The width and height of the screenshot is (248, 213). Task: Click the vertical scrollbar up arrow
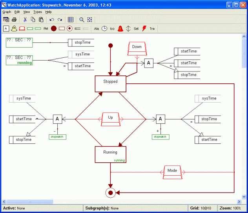[x=244, y=37]
